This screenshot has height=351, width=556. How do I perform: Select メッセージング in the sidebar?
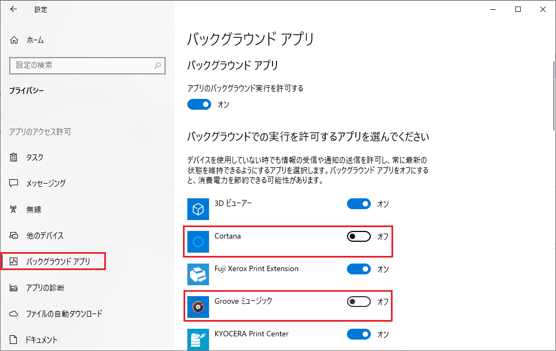(x=46, y=184)
